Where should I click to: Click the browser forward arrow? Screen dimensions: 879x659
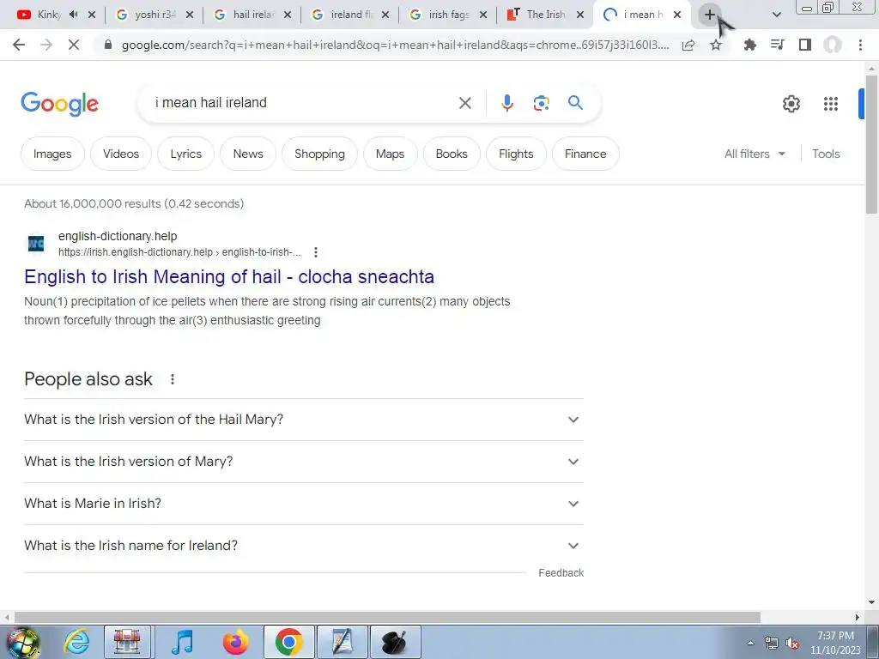click(x=46, y=45)
